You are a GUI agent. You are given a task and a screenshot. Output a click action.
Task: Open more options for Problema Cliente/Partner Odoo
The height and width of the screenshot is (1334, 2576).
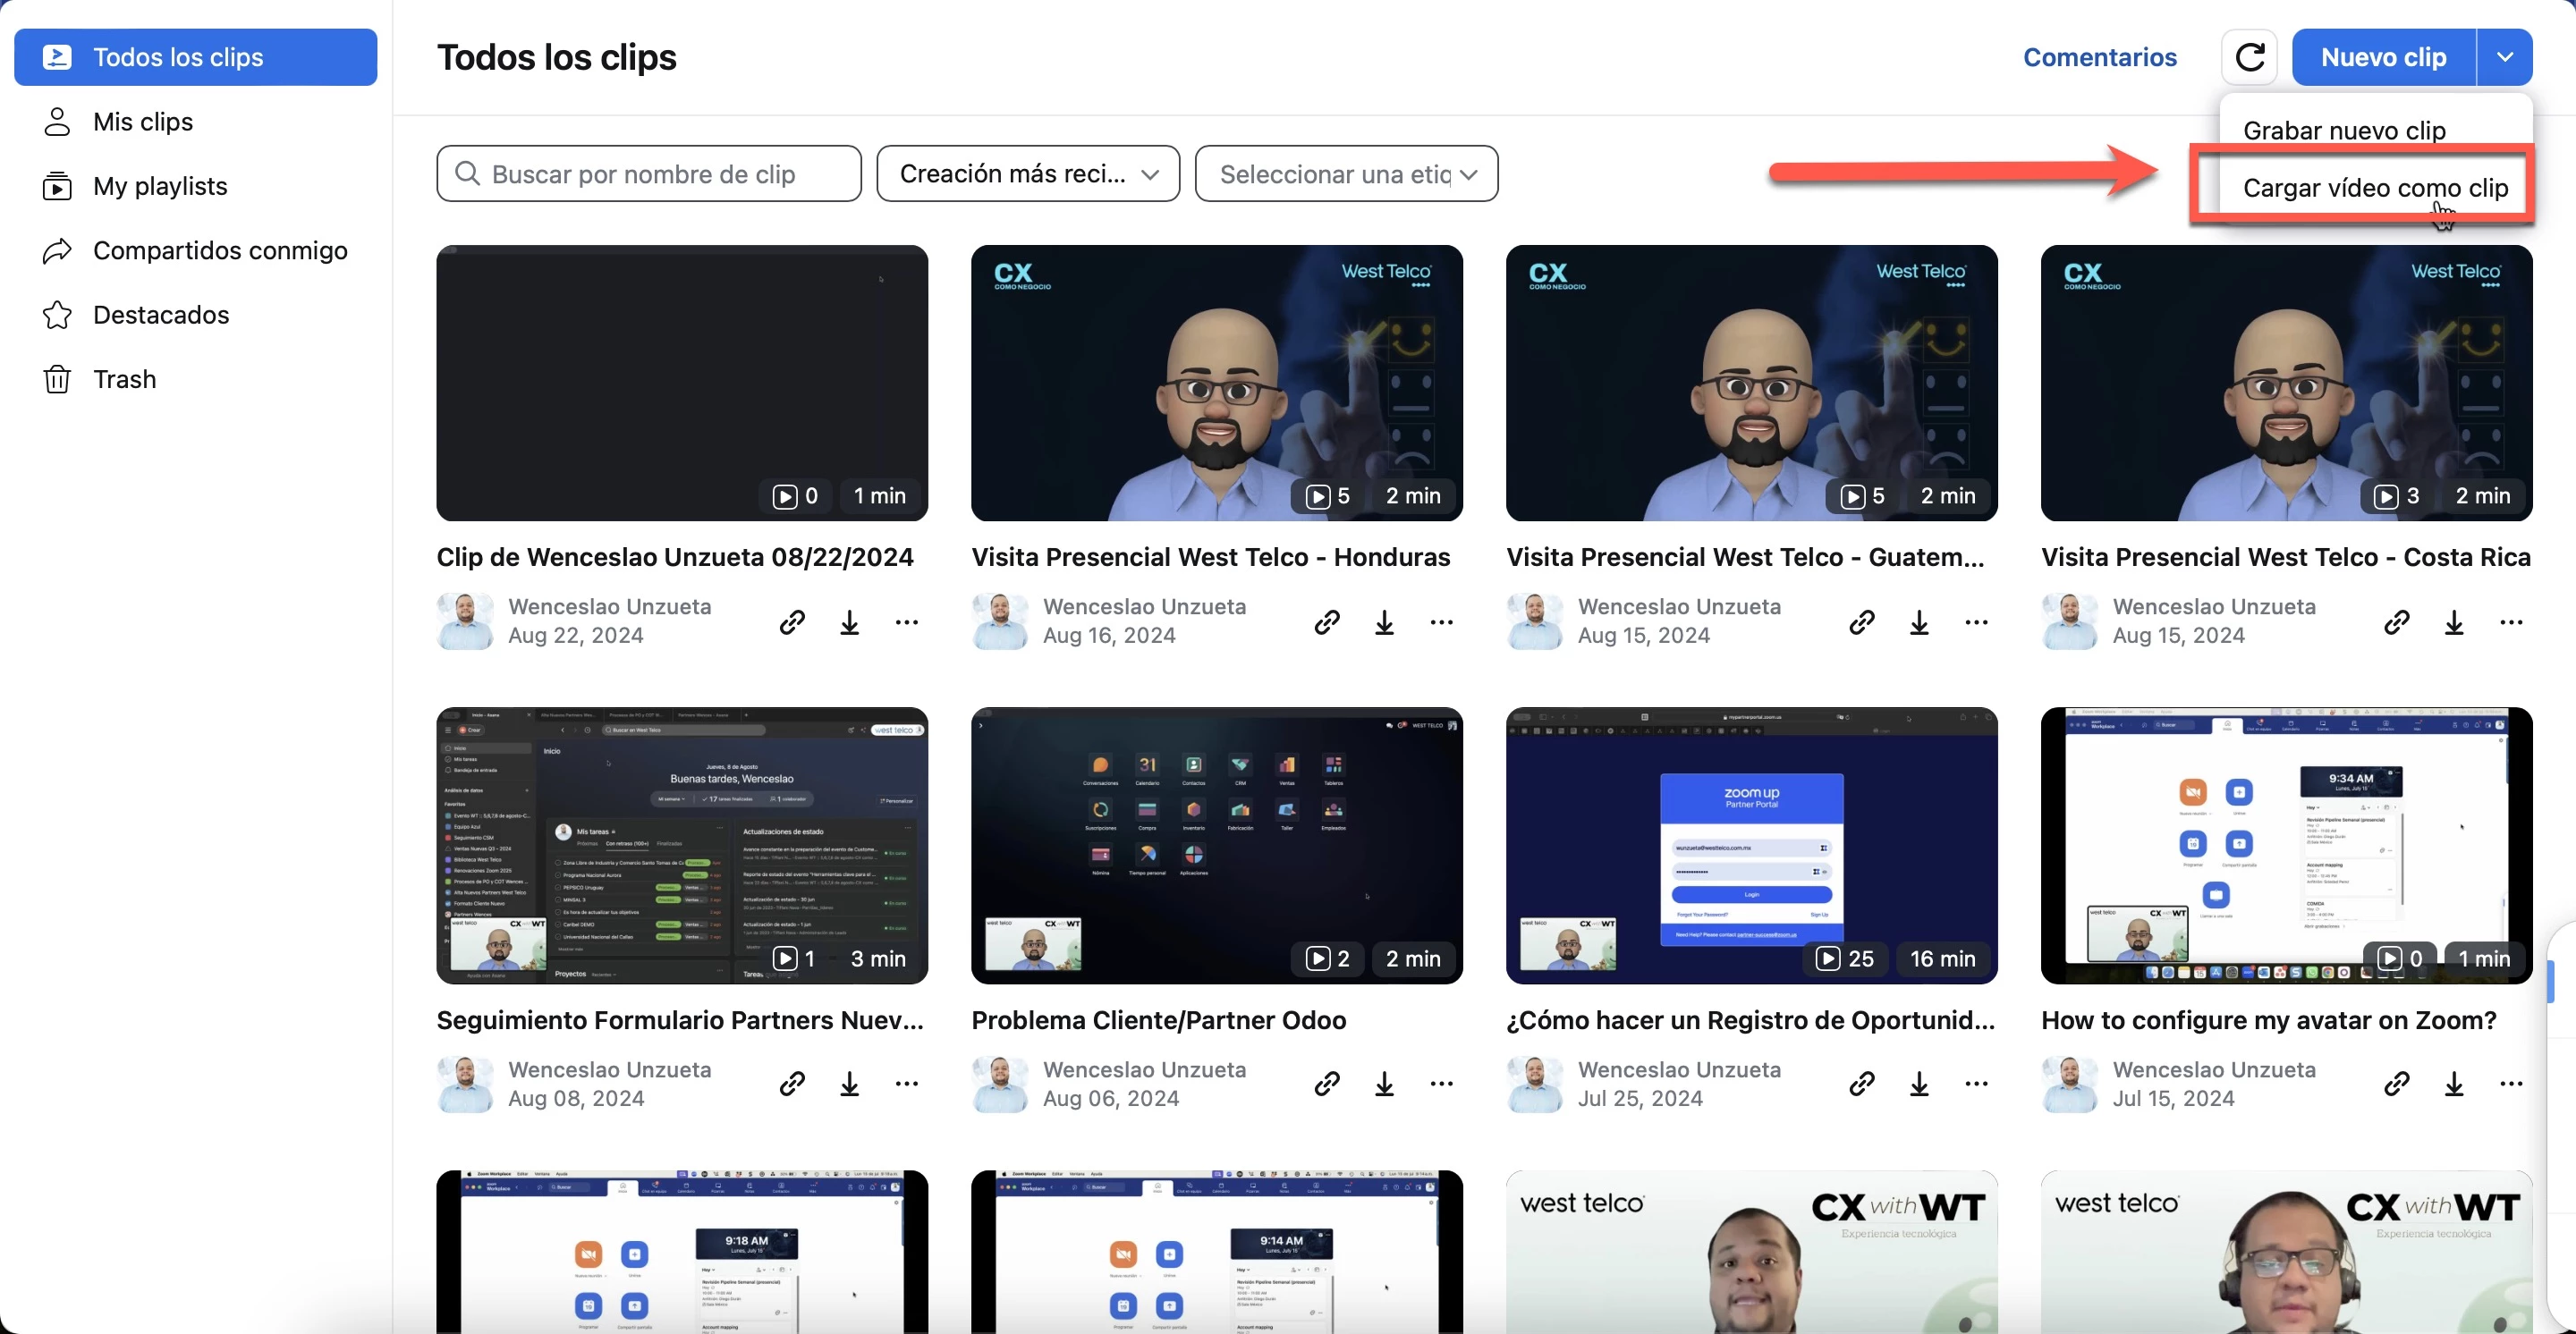1441,1085
